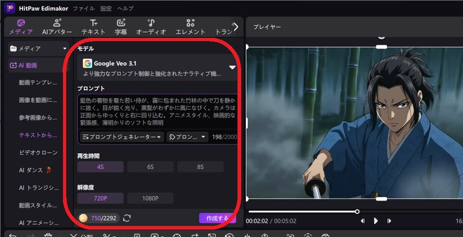Click inside the prompt text field
Screen dimensions: 463x237
click(158, 112)
